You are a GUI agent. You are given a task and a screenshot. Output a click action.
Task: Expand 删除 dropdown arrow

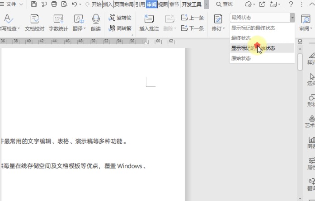[175, 28]
